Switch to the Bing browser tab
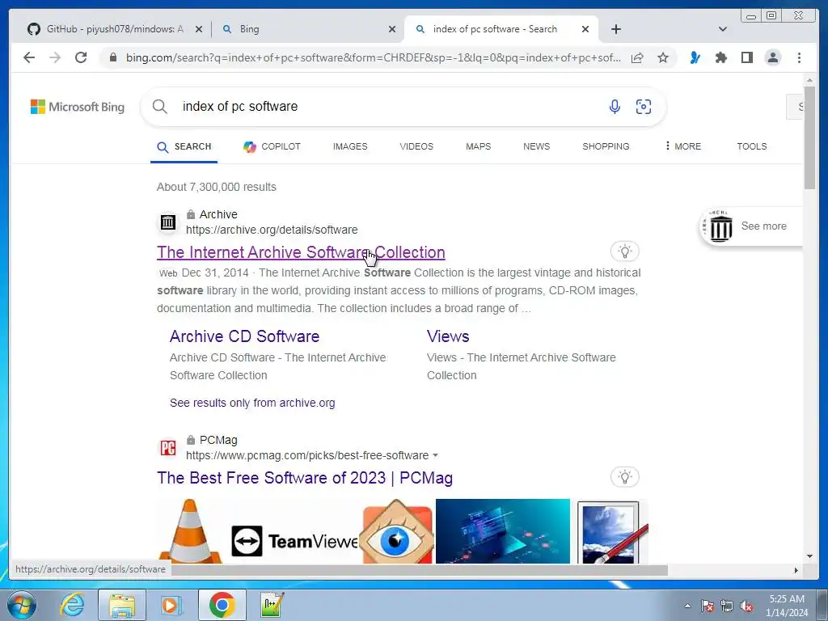Viewport: 828px width, 621px height. click(x=307, y=29)
